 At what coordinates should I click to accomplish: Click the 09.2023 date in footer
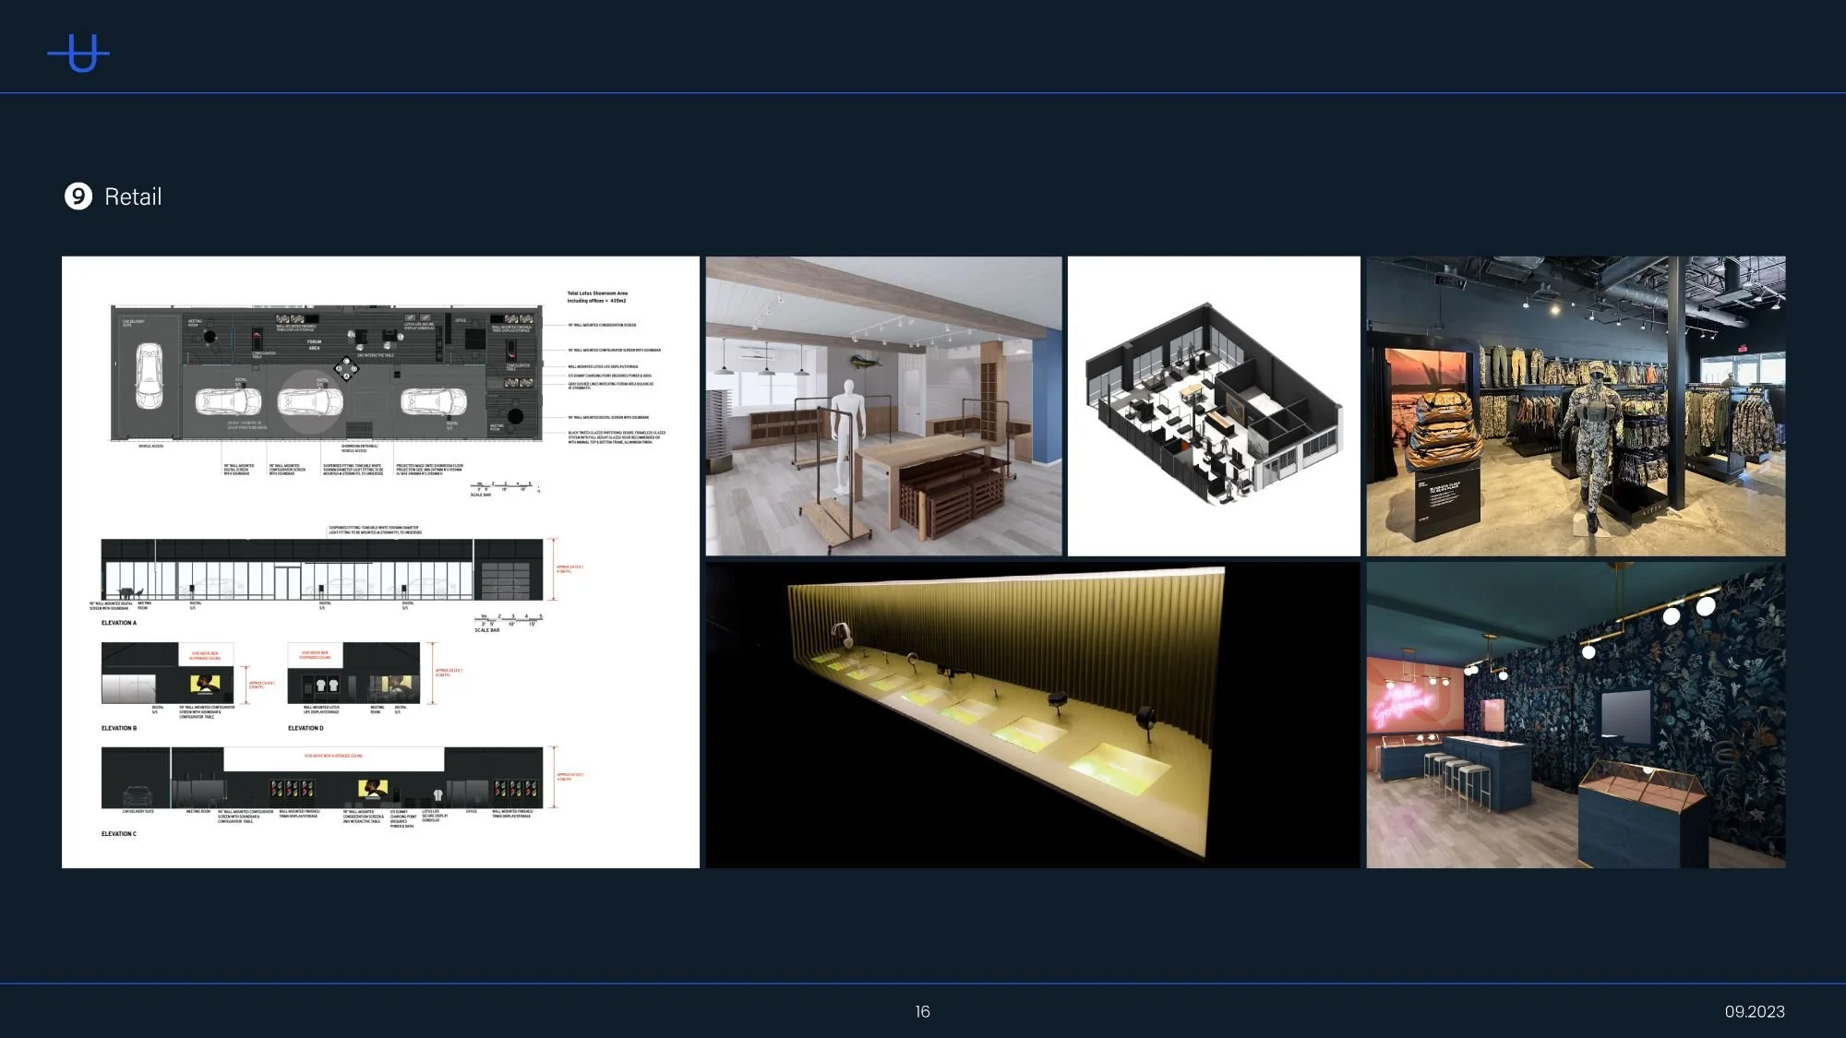(1754, 1011)
